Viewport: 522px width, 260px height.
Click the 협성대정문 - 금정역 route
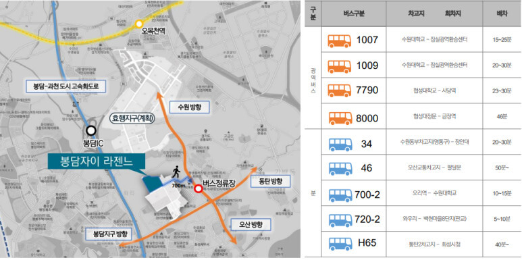[x=435, y=117]
